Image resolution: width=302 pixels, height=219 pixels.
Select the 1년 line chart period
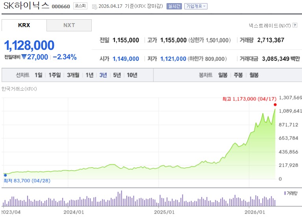pos(89,75)
